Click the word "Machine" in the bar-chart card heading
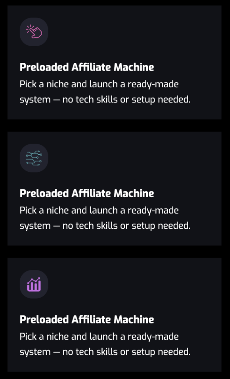 tap(134, 320)
